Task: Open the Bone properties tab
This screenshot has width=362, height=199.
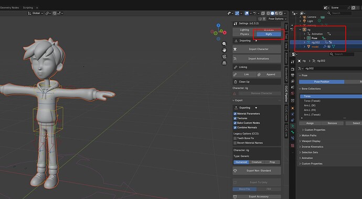Action: point(293,132)
